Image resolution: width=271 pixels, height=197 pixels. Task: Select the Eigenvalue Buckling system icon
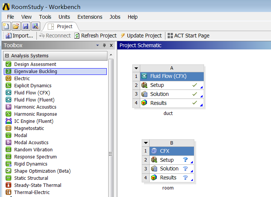pos(9,71)
